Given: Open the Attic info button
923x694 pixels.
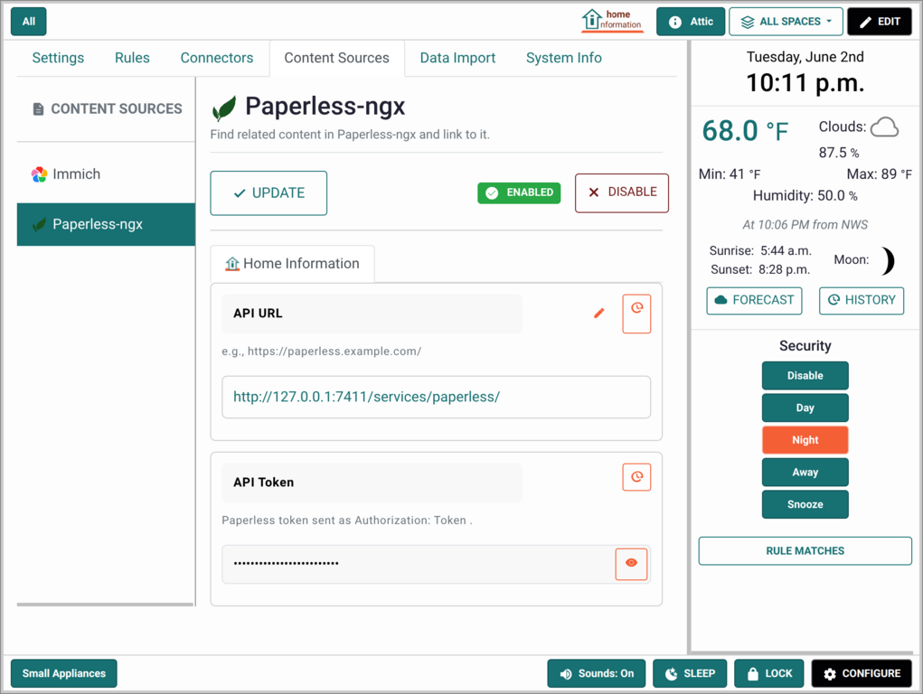Looking at the screenshot, I should (x=691, y=22).
